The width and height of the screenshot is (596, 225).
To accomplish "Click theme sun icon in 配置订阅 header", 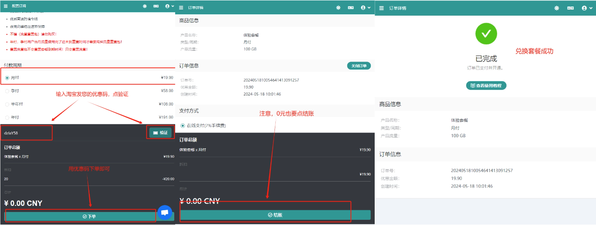I will (x=145, y=7).
